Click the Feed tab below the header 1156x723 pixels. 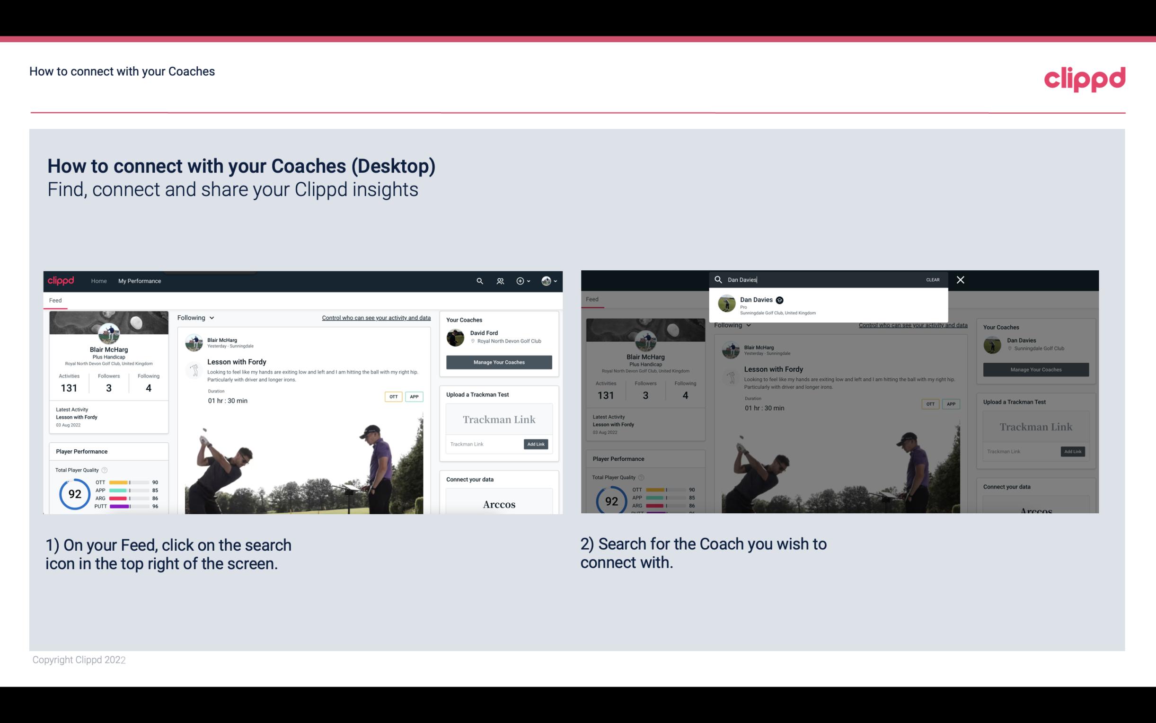point(55,300)
